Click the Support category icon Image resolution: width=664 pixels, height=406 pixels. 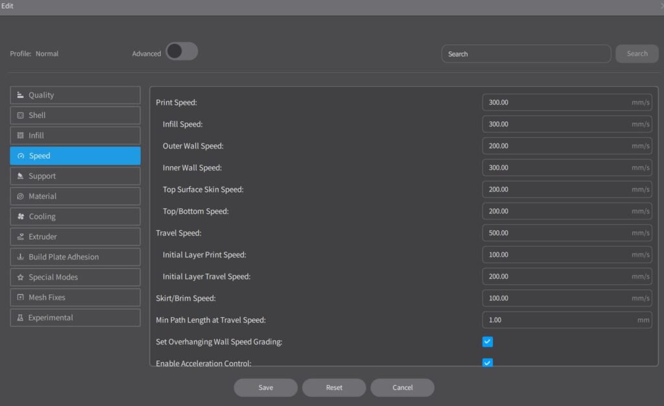(x=20, y=176)
